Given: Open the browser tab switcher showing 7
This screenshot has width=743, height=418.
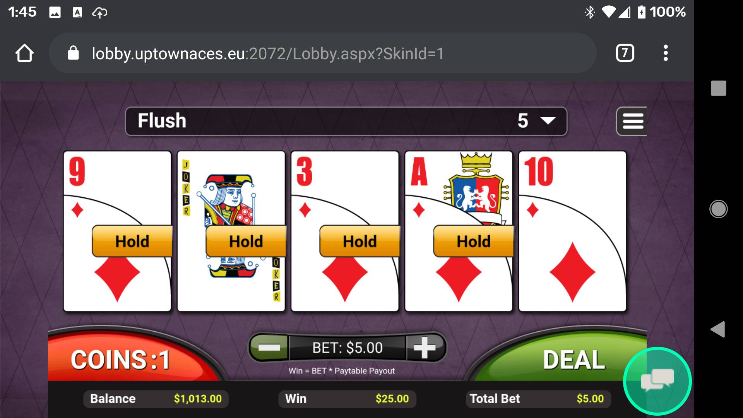Looking at the screenshot, I should [x=625, y=53].
